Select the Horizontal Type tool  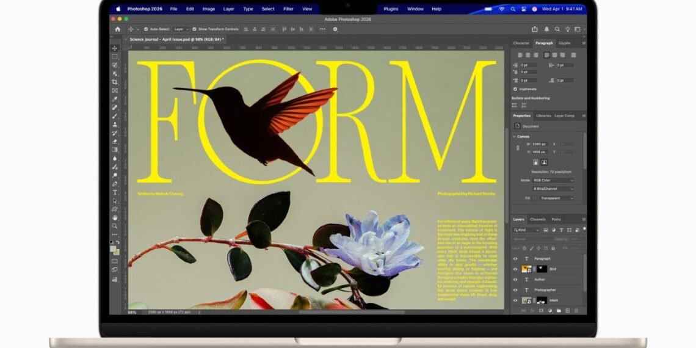click(x=115, y=192)
